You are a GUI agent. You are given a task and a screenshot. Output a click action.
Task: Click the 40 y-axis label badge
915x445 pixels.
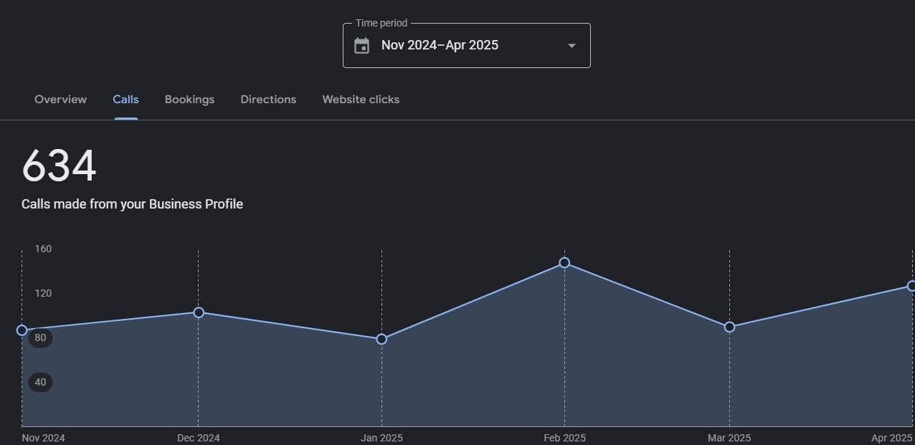point(40,383)
